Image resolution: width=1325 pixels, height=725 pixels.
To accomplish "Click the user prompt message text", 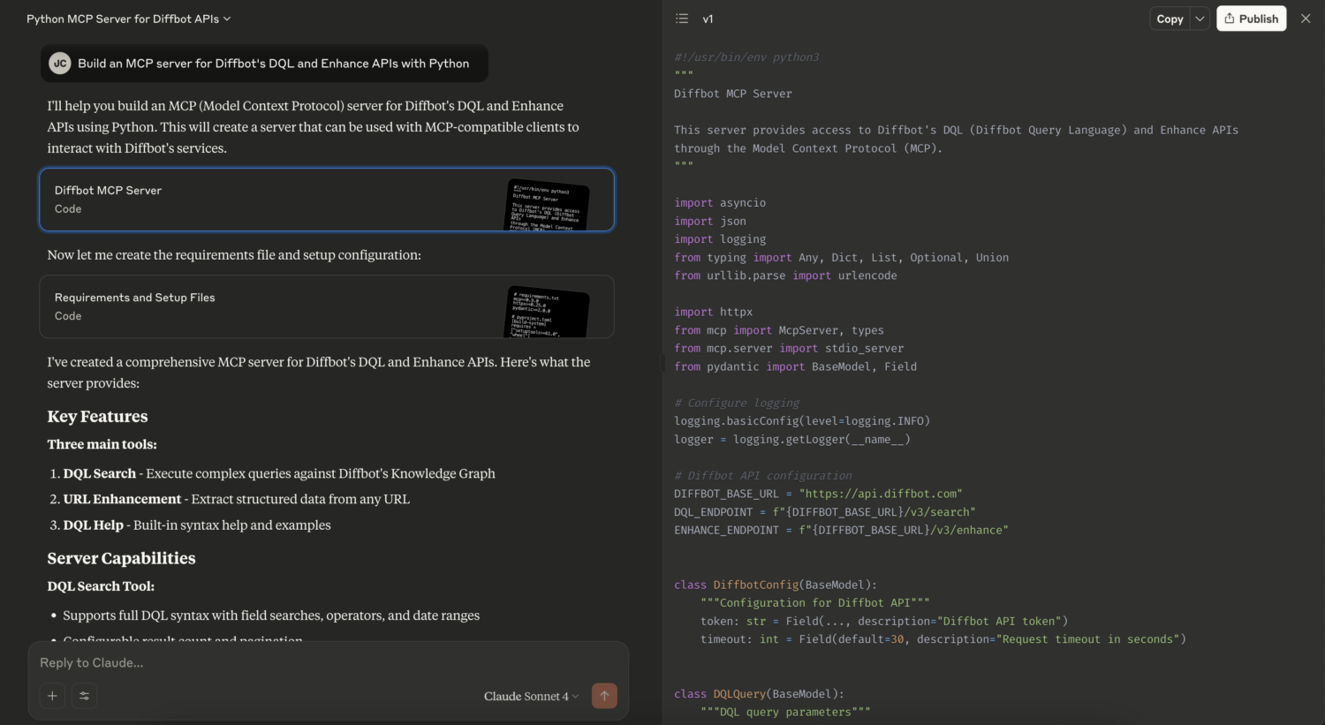I will point(274,64).
